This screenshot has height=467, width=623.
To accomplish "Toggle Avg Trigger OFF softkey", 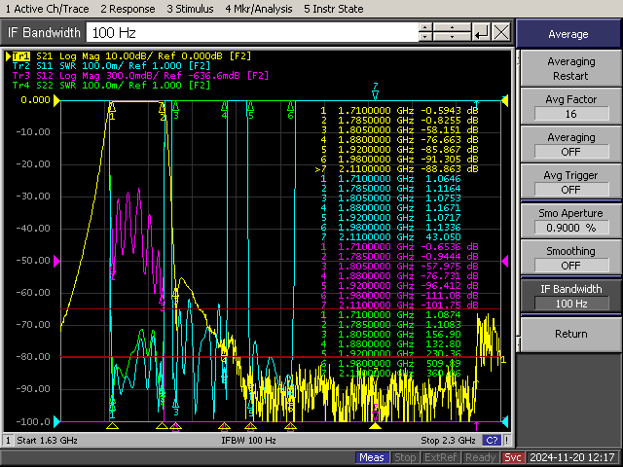I will 568,182.
